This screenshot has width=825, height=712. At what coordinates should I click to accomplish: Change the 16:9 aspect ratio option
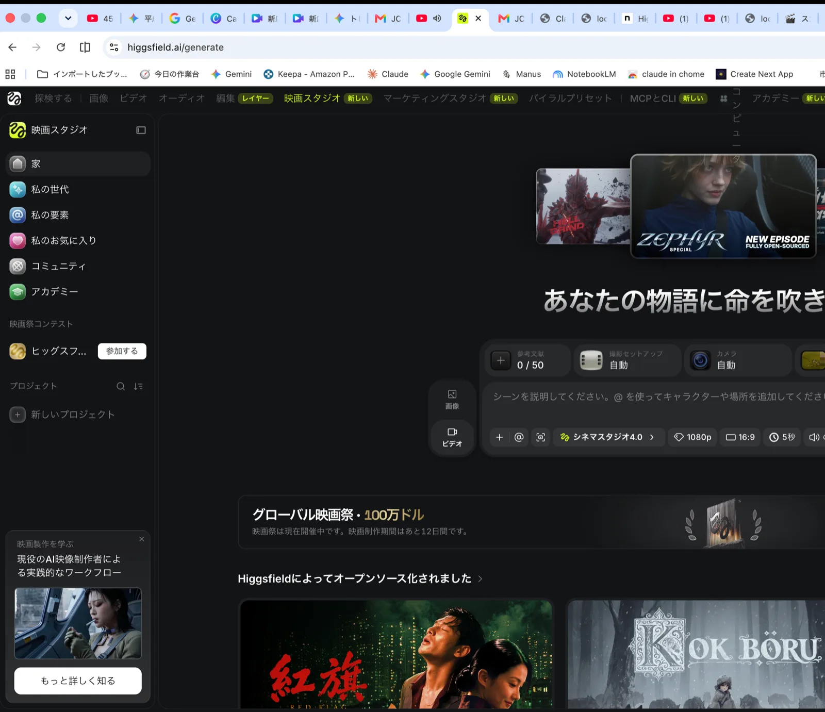pos(740,437)
